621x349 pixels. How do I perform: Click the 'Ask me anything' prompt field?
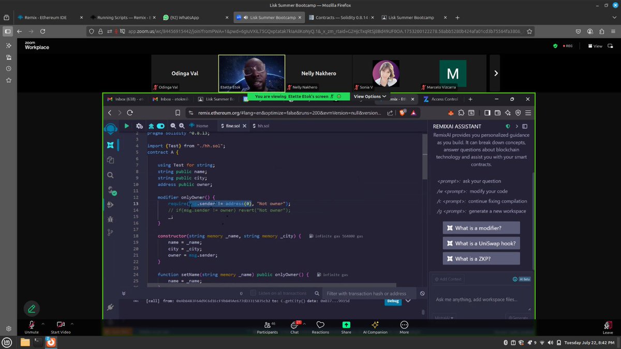[480, 299]
